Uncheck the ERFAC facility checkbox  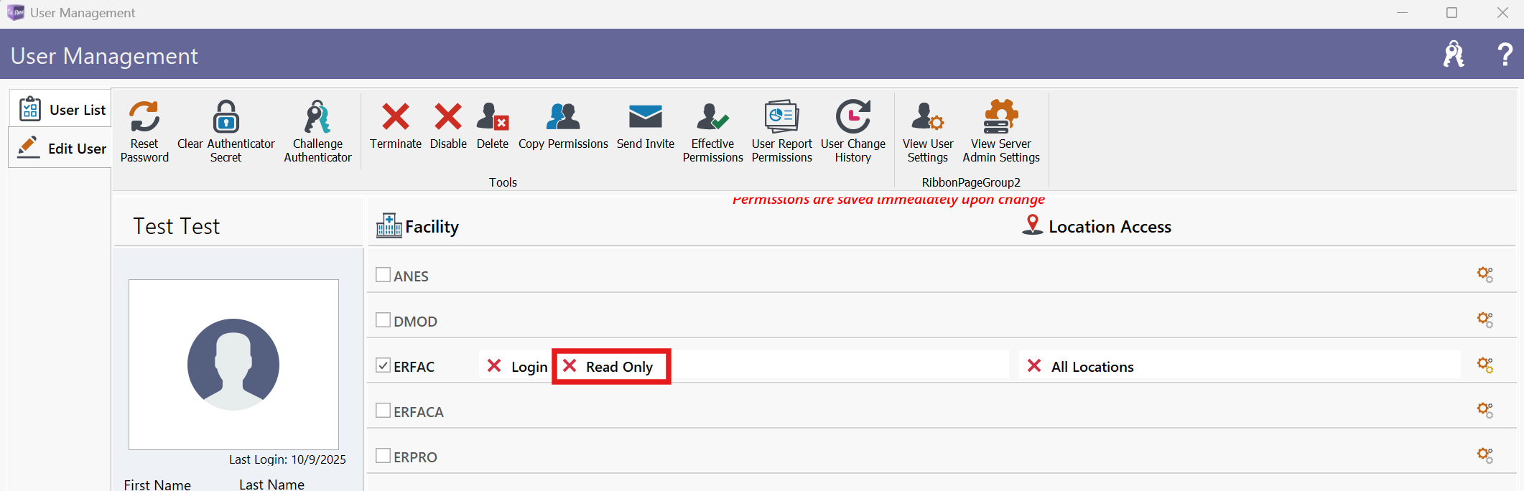pyautogui.click(x=384, y=365)
